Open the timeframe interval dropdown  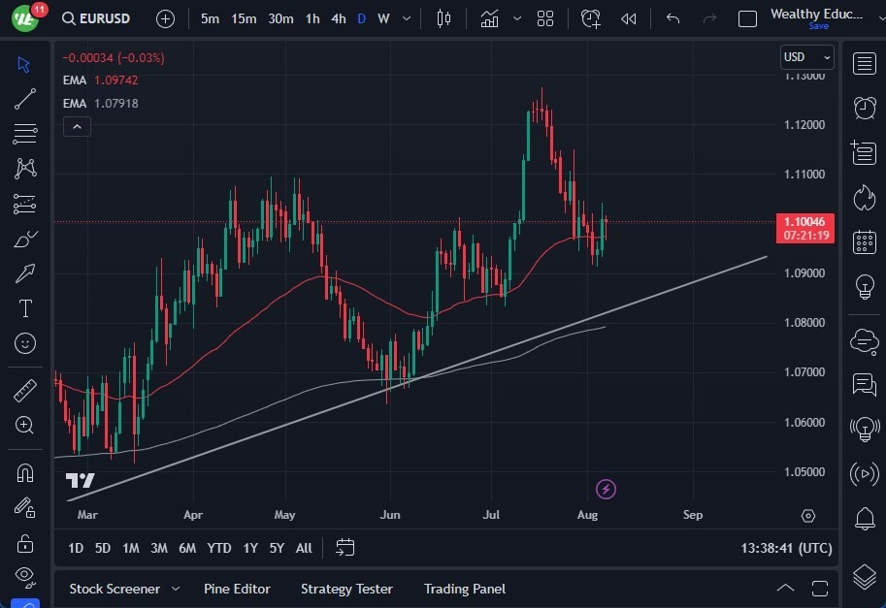coord(406,17)
